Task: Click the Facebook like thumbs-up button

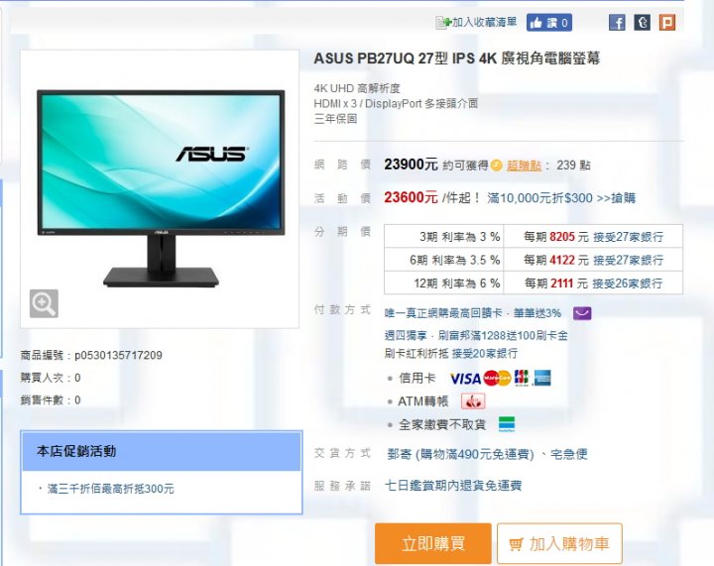Action: coord(549,22)
